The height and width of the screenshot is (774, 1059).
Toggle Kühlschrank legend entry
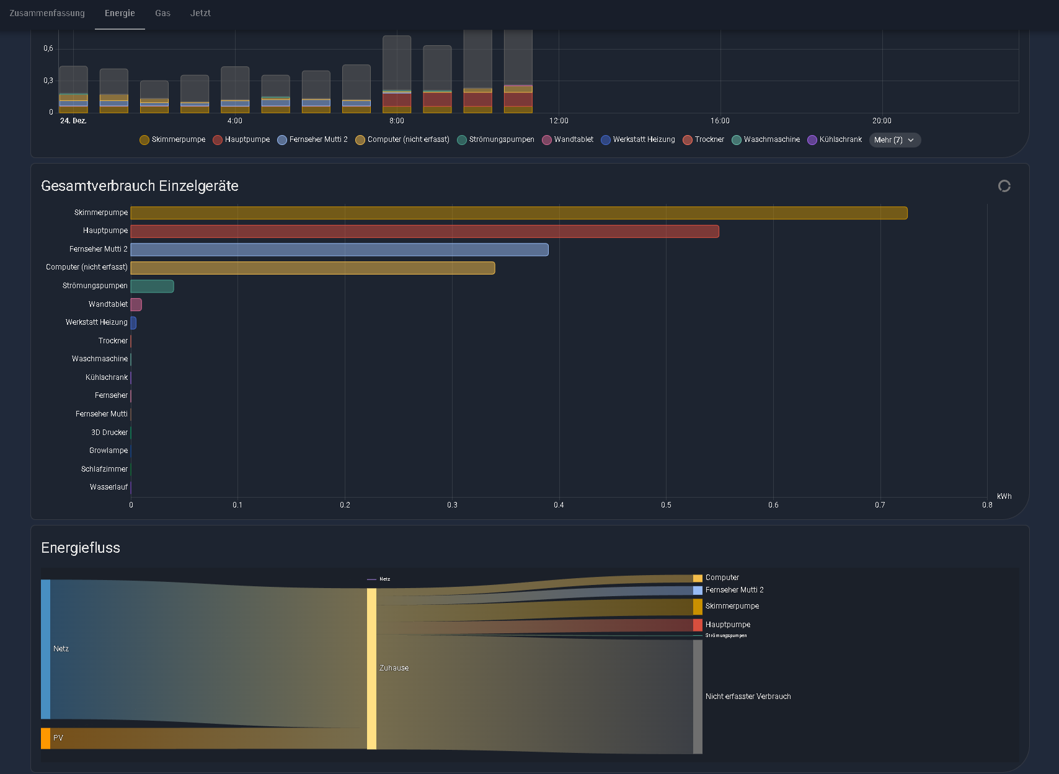pos(835,140)
